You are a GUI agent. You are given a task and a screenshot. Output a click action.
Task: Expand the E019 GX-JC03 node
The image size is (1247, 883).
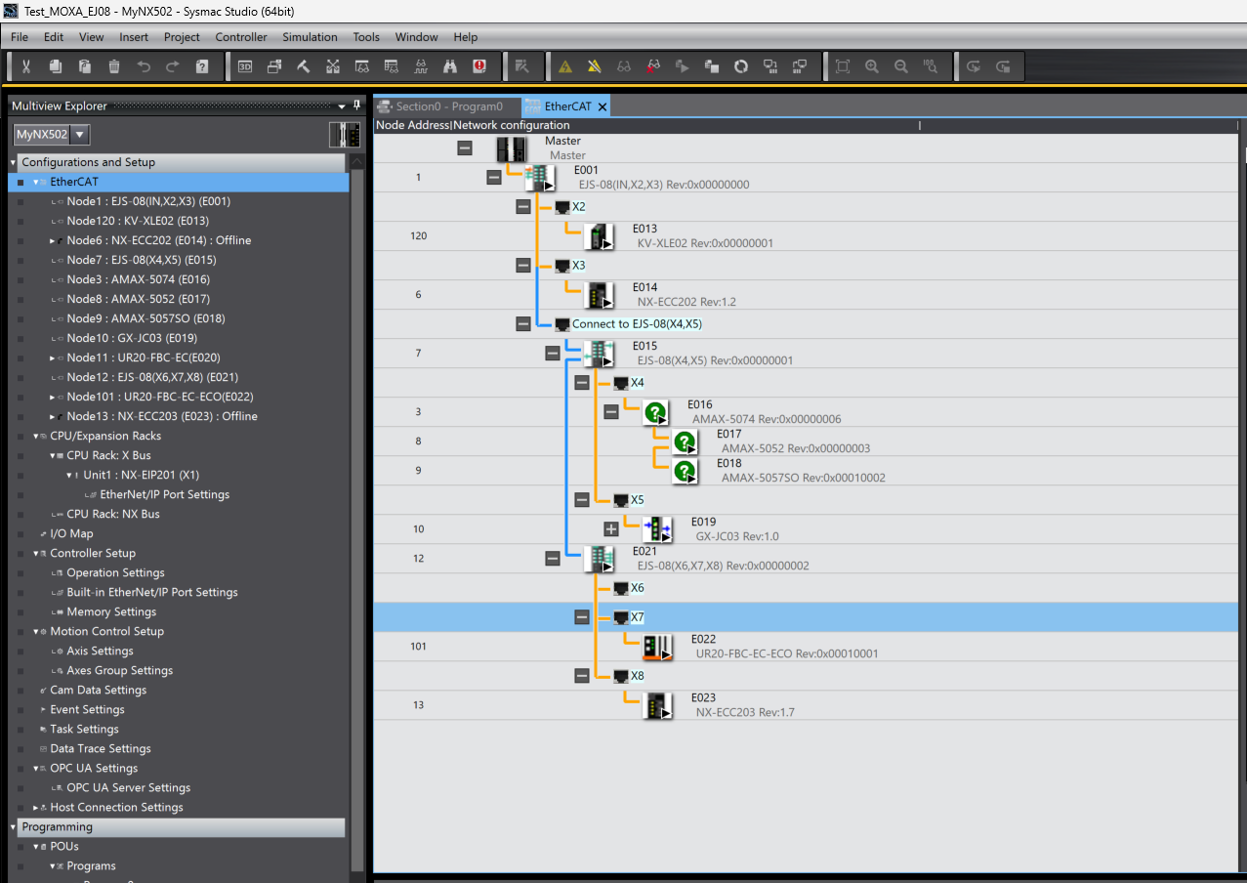(611, 528)
